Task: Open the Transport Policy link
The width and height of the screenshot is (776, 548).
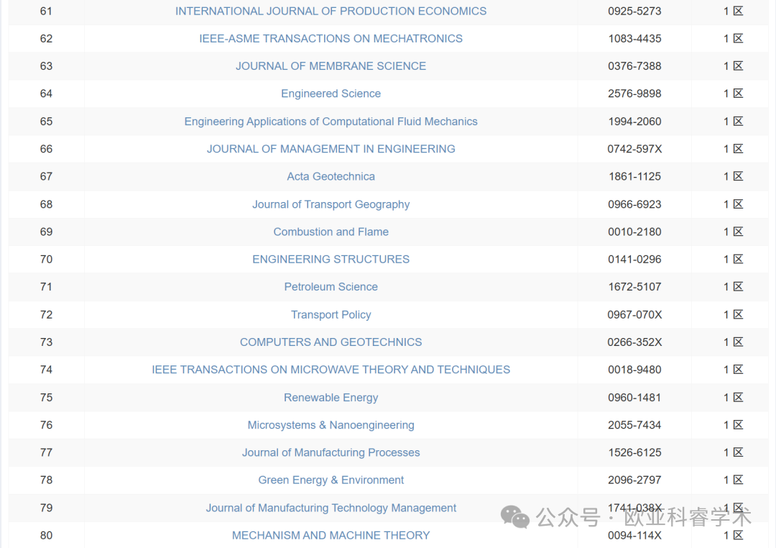Action: pos(331,314)
